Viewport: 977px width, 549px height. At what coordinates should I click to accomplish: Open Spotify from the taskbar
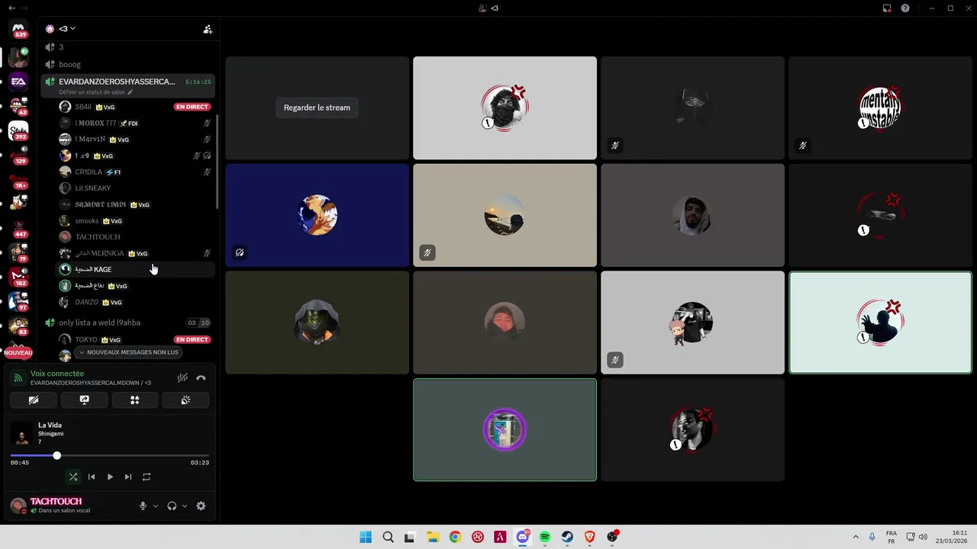545,537
